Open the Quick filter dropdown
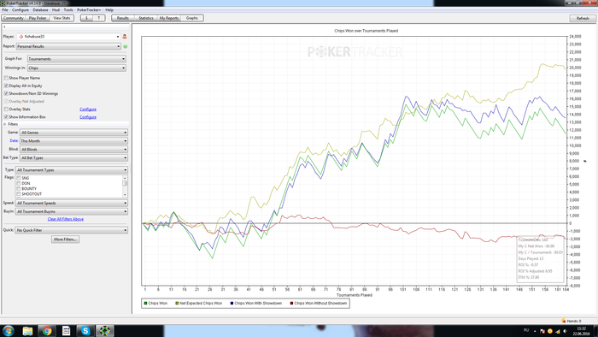This screenshot has width=598, height=337. click(x=71, y=230)
